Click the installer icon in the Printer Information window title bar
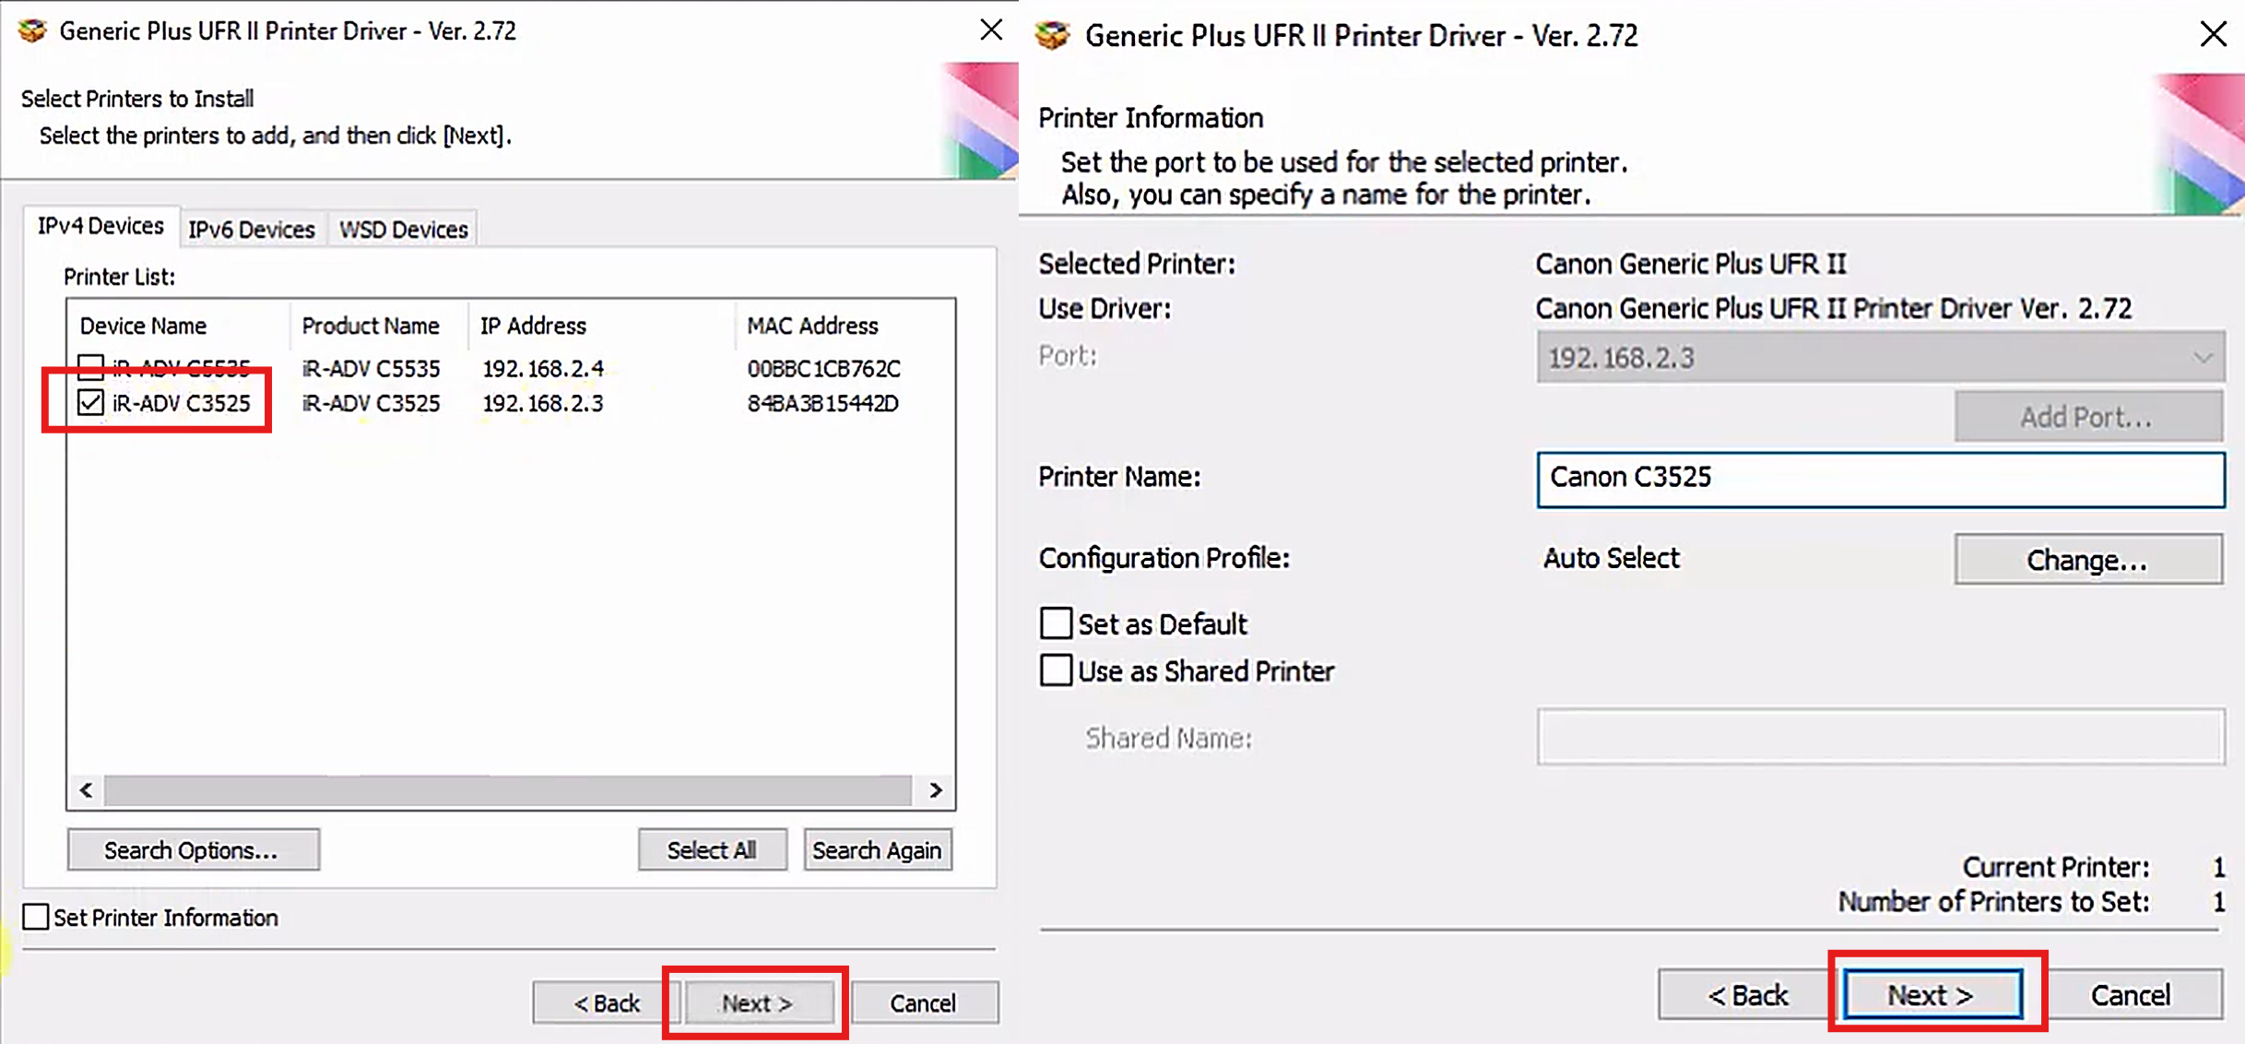 [x=1053, y=35]
